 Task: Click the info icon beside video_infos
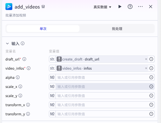coord(29,68)
